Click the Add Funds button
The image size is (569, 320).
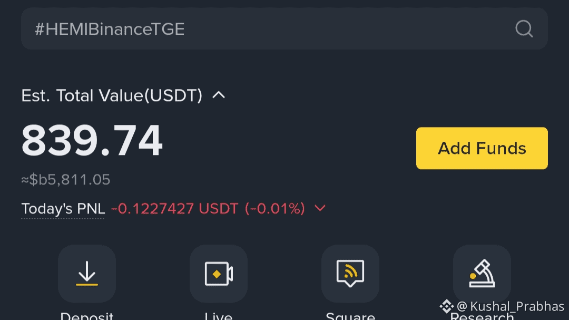482,148
